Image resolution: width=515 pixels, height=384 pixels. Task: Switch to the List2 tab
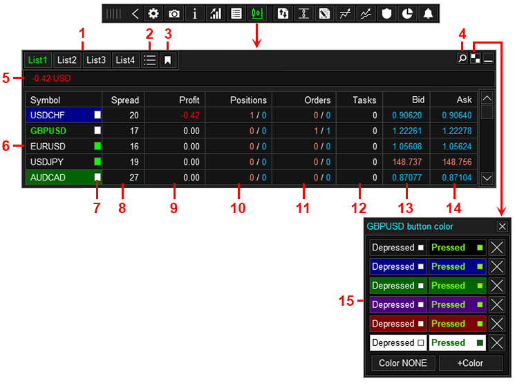click(68, 60)
